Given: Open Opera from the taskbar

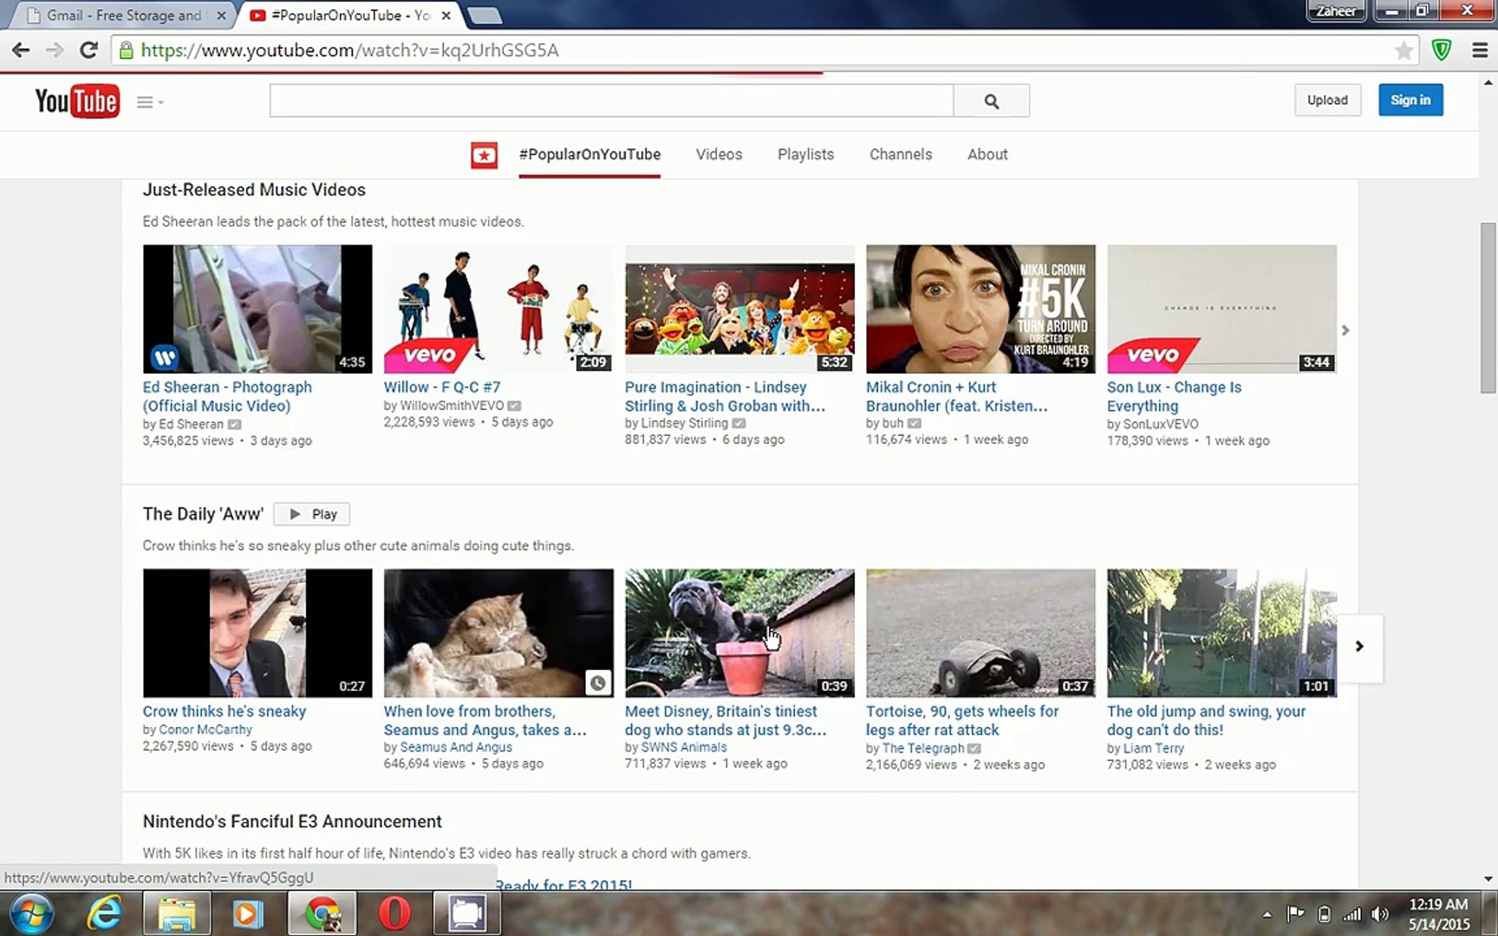Looking at the screenshot, I should click(394, 913).
